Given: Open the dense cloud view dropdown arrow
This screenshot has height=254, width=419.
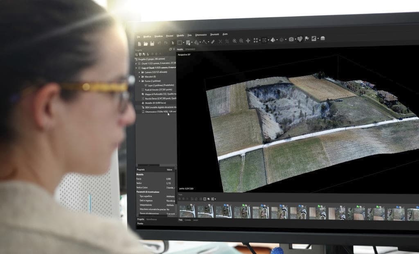Looking at the screenshot, I should (268, 40).
